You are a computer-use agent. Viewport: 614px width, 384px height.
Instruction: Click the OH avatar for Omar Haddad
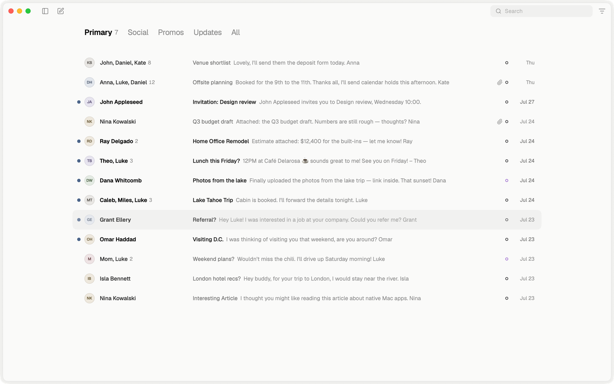click(90, 239)
